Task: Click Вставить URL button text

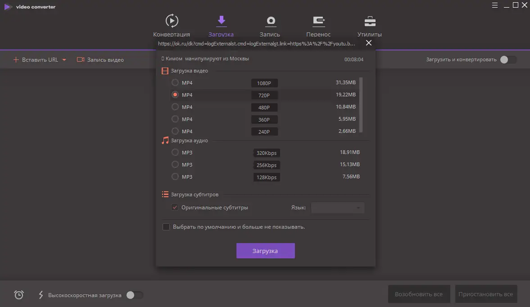Action: pyautogui.click(x=40, y=60)
